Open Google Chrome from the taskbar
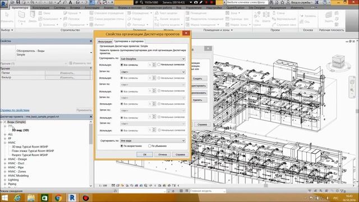 [x=58, y=198]
